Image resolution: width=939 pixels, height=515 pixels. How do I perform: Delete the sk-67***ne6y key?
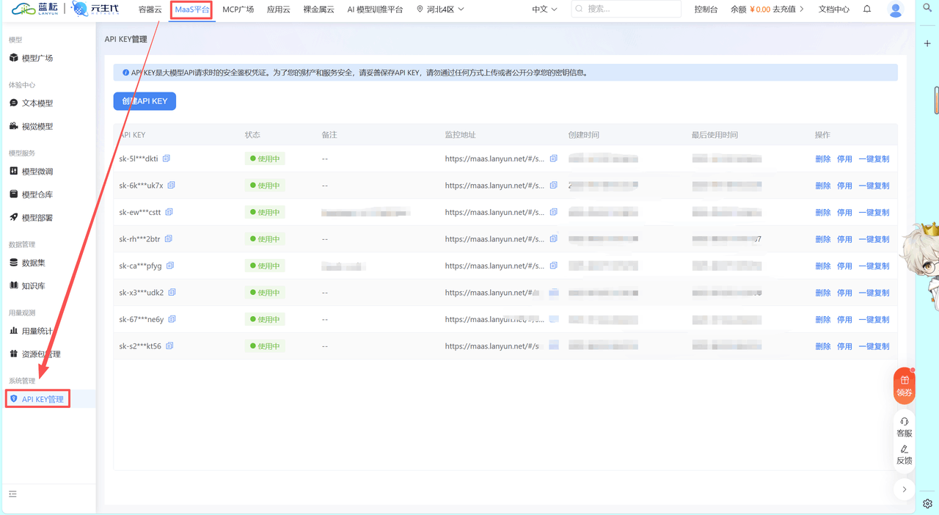pos(823,319)
